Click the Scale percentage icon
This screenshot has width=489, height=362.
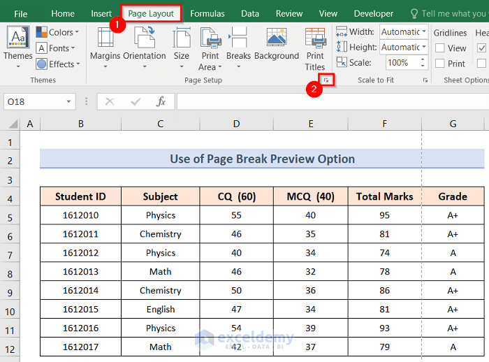pyautogui.click(x=342, y=61)
